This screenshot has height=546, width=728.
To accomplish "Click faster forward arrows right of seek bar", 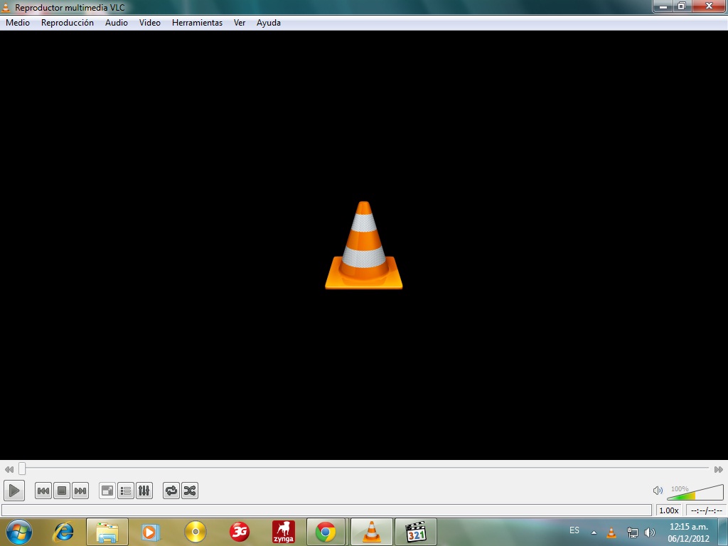I will [x=718, y=469].
